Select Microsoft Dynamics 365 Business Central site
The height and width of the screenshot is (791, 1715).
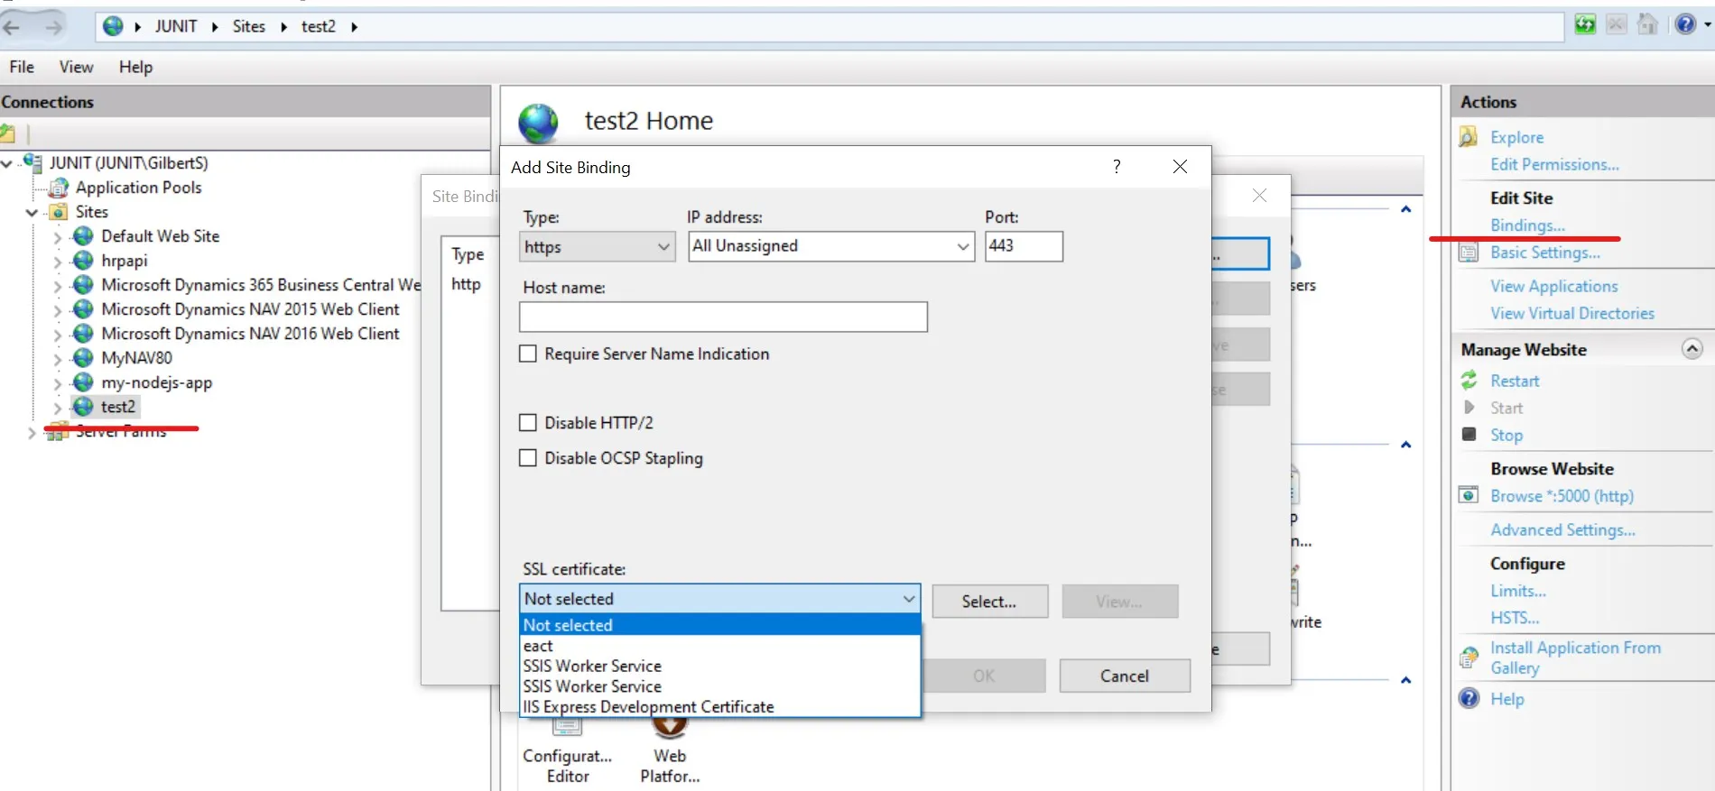pos(261,285)
